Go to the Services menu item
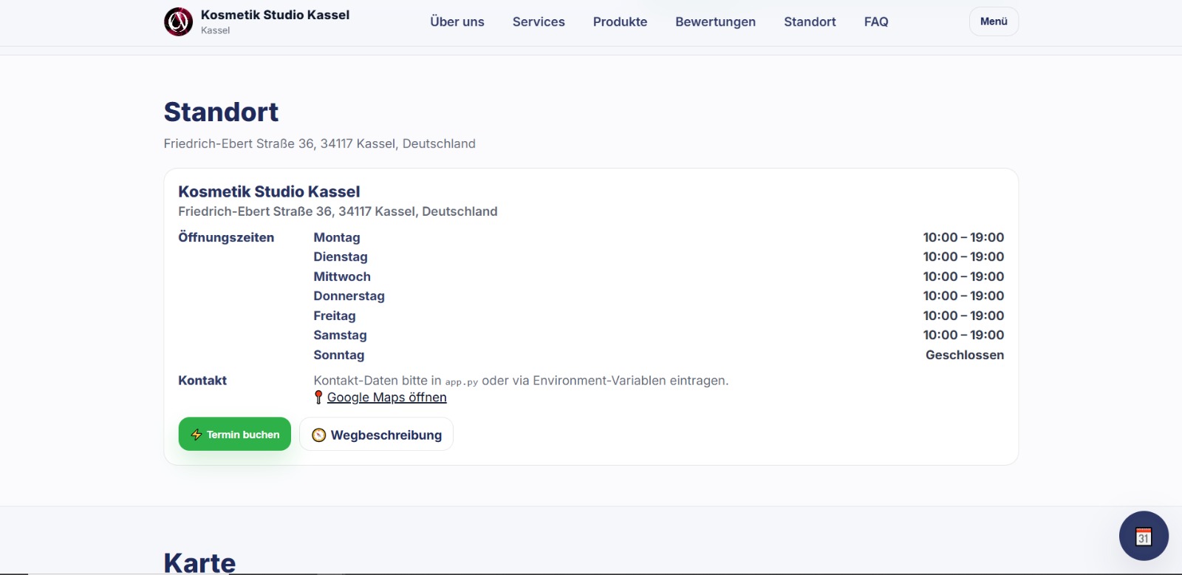Screen dimensions: 1182x575 tap(539, 22)
